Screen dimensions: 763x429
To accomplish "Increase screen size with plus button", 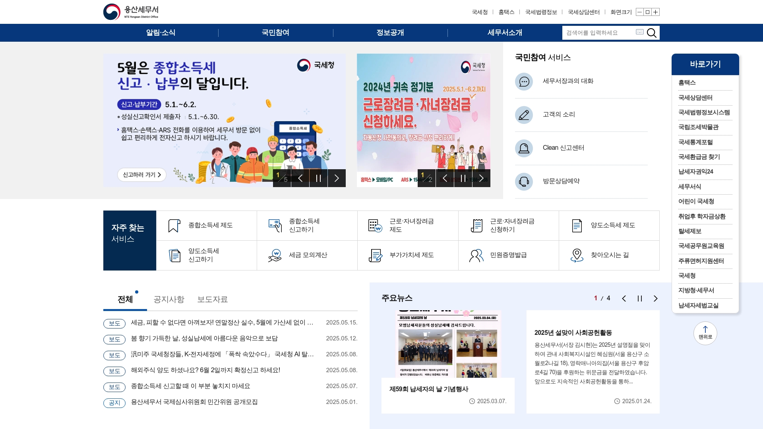I will [656, 12].
